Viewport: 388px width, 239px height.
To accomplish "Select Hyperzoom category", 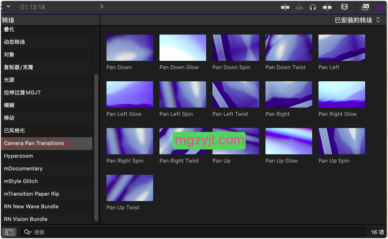I will 47,156.
